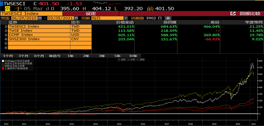Click price change value 505.11%
Image resolution: width=264 pixels, height=126 pixels.
coord(126,35)
